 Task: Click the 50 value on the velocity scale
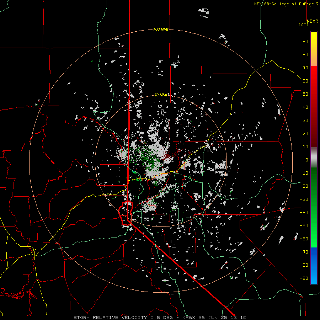pyautogui.click(x=305, y=94)
